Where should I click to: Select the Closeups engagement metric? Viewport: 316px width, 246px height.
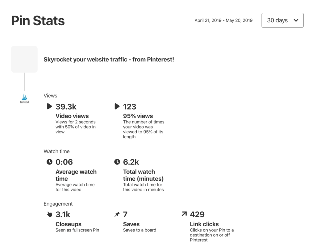69,224
